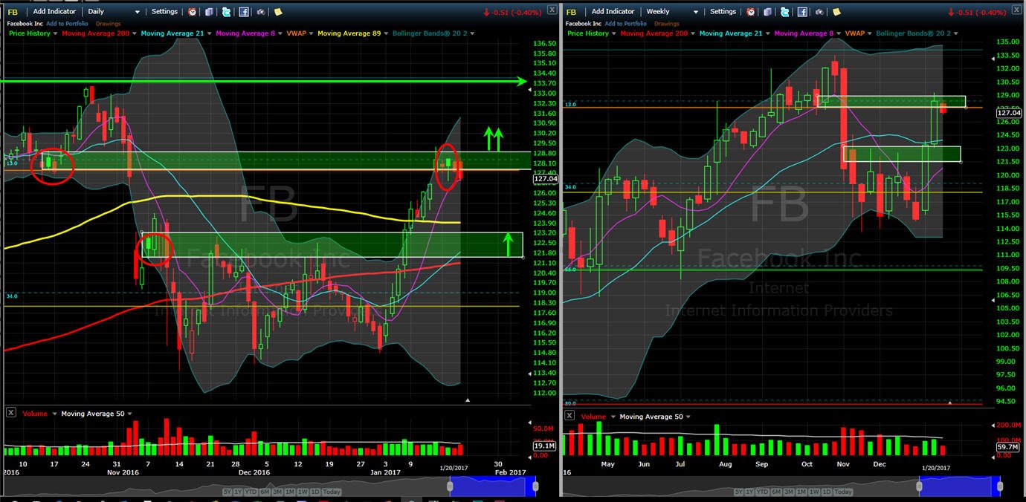Screen dimensions: 1026x502
Task: Select 5Y range in daily chart navigator
Action: pos(227,492)
